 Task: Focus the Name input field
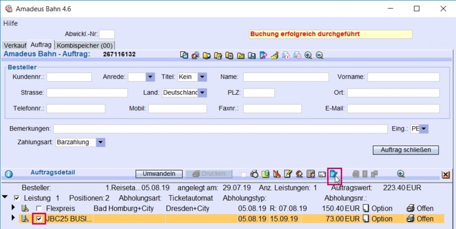coord(286,77)
